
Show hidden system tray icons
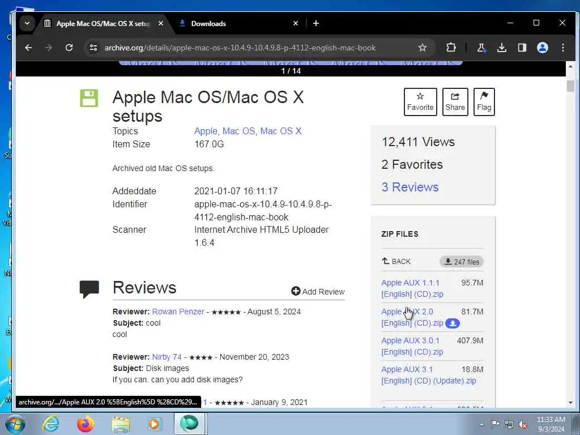481,424
